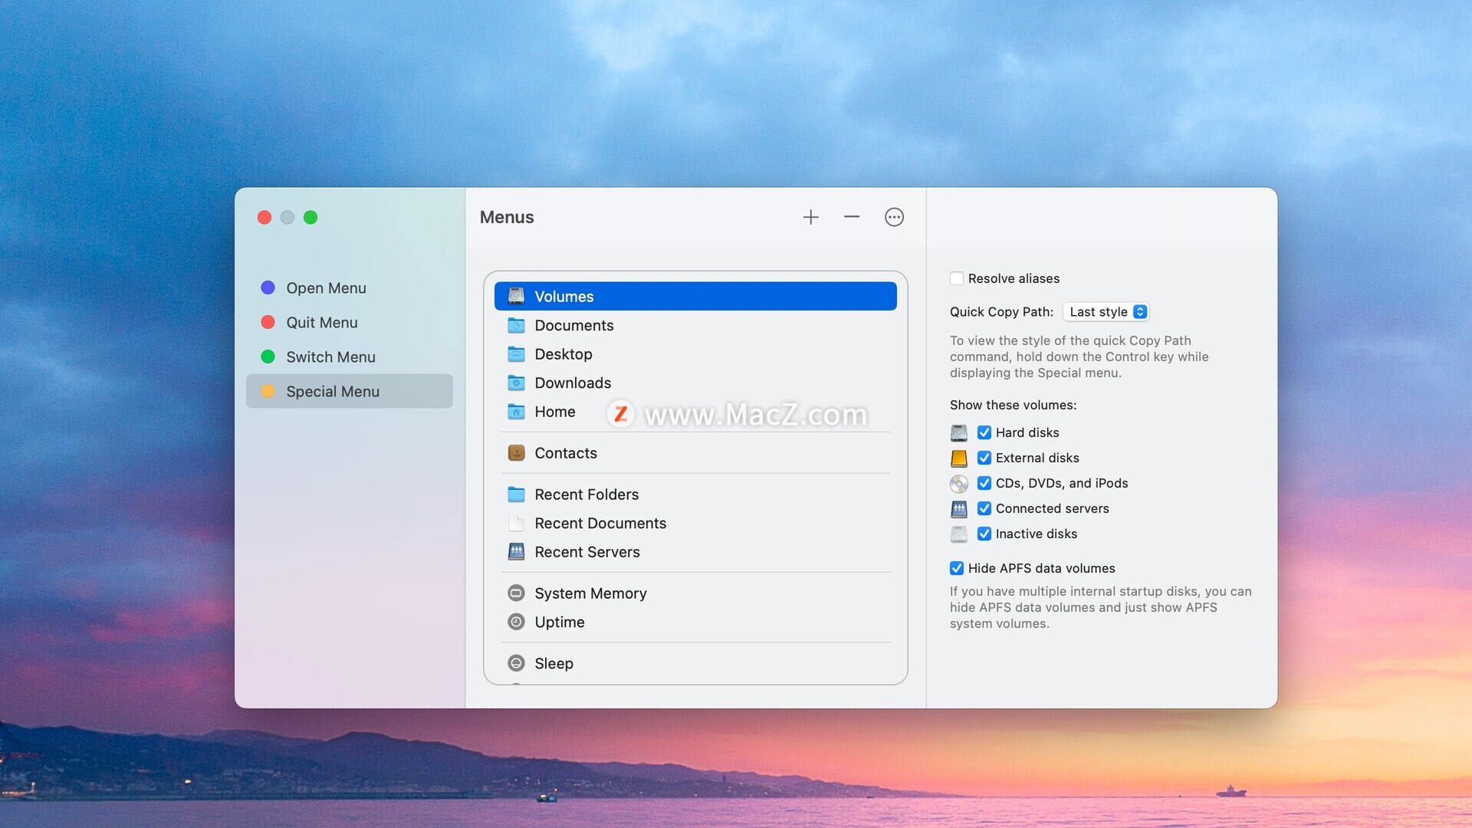Open Switch Menu sidebar section
1472x828 pixels.
point(330,357)
